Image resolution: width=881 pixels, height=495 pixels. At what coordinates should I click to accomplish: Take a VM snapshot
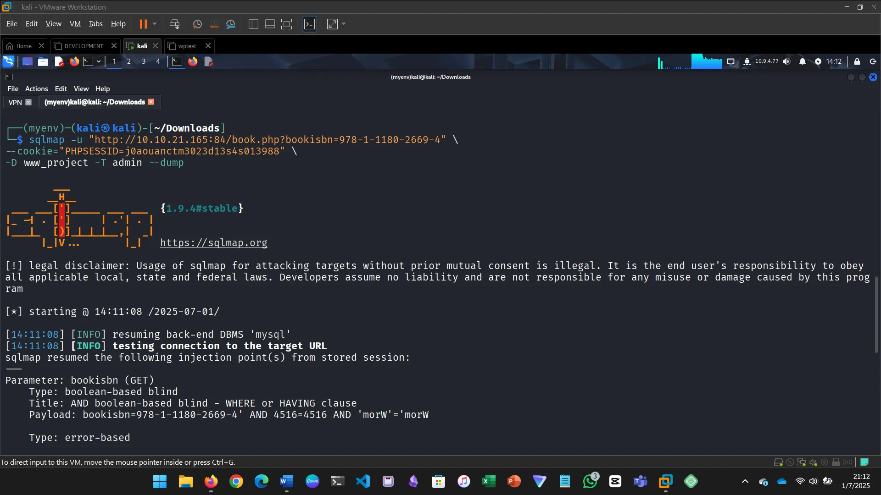[x=197, y=24]
